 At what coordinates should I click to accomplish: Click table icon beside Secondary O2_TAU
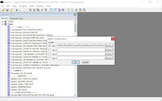(9, 73)
